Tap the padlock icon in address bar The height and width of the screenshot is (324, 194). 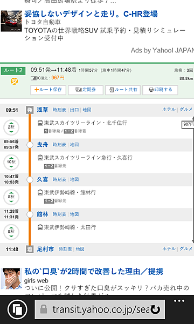pos(44,309)
